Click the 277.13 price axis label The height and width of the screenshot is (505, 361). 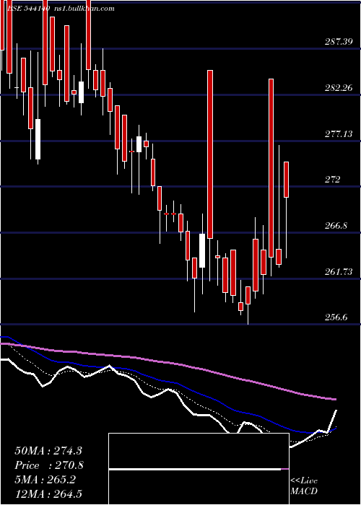click(x=338, y=134)
